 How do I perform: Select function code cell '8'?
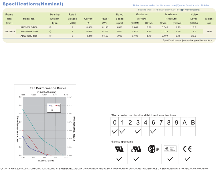pyautogui.click(x=169, y=122)
